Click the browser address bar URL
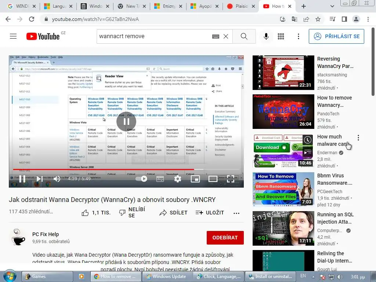 pyautogui.click(x=95, y=19)
